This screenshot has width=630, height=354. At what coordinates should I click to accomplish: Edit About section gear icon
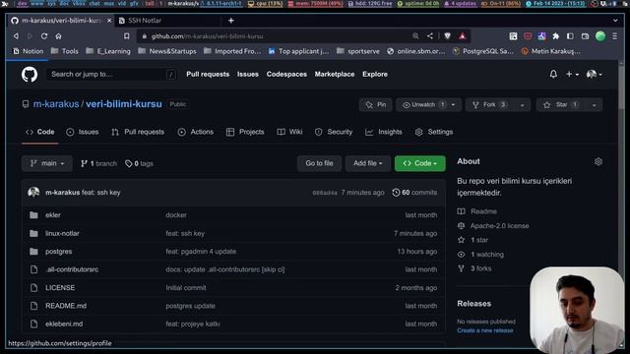(598, 161)
